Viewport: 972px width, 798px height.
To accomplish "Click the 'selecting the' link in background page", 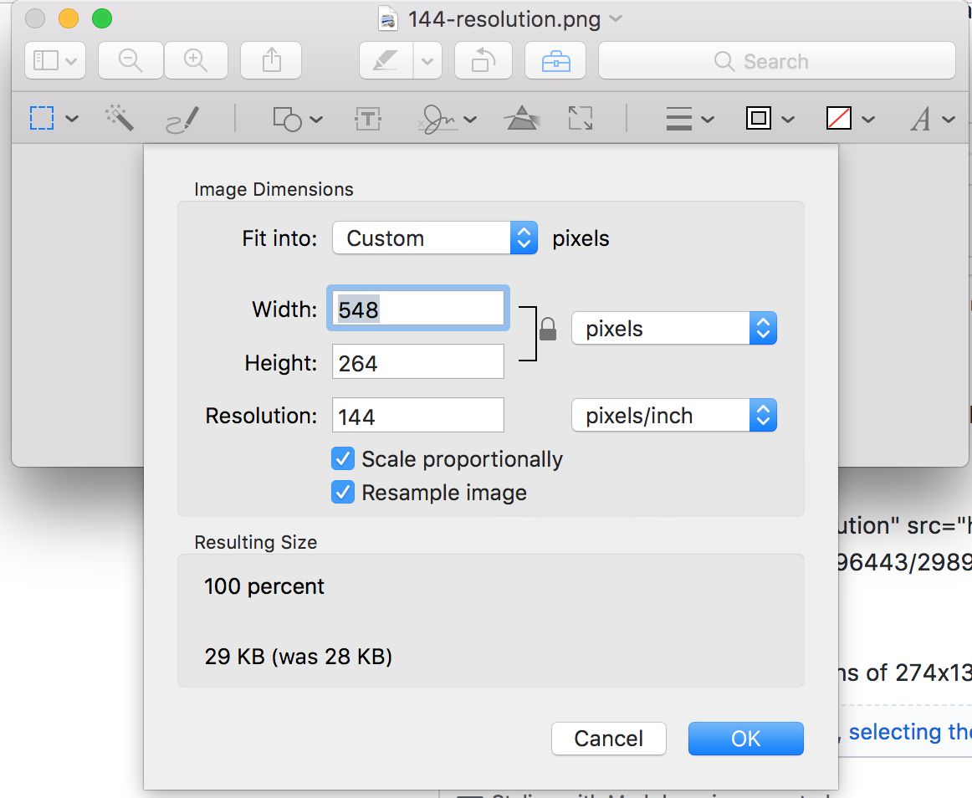I will coord(910,732).
